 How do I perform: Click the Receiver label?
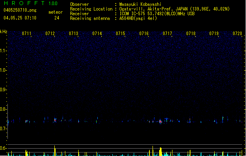click(x=79, y=14)
